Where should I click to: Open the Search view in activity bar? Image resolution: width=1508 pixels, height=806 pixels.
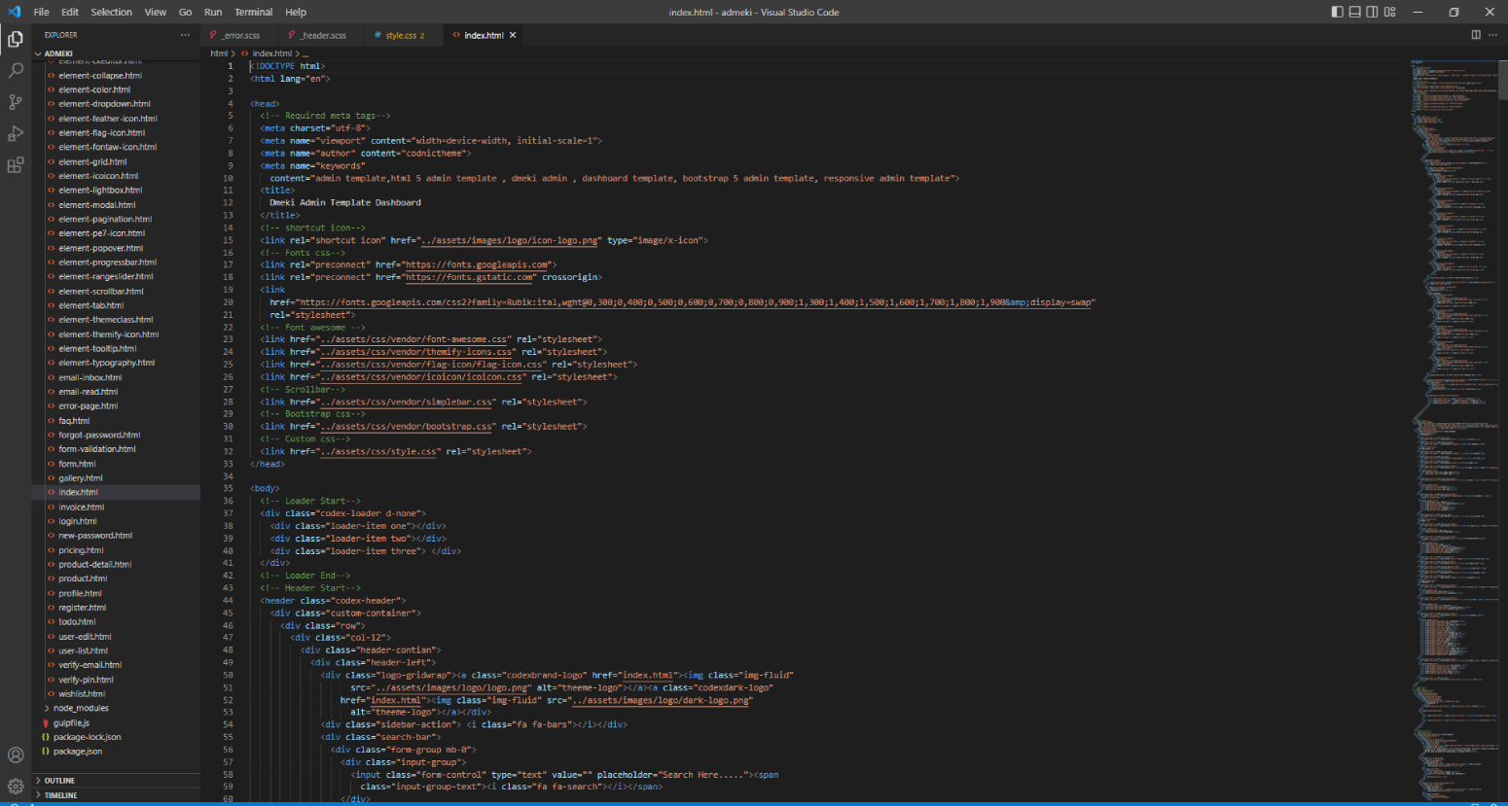[16, 71]
